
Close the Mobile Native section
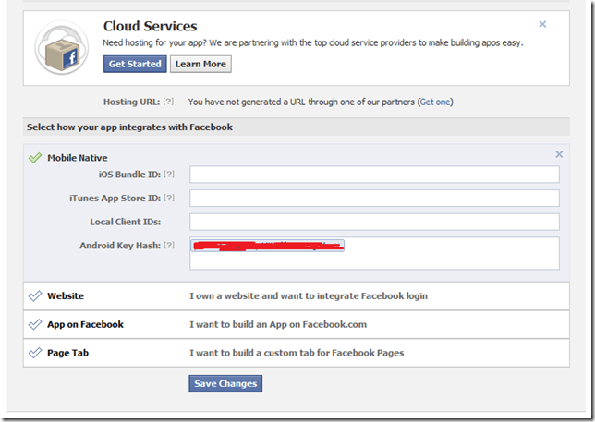point(559,155)
